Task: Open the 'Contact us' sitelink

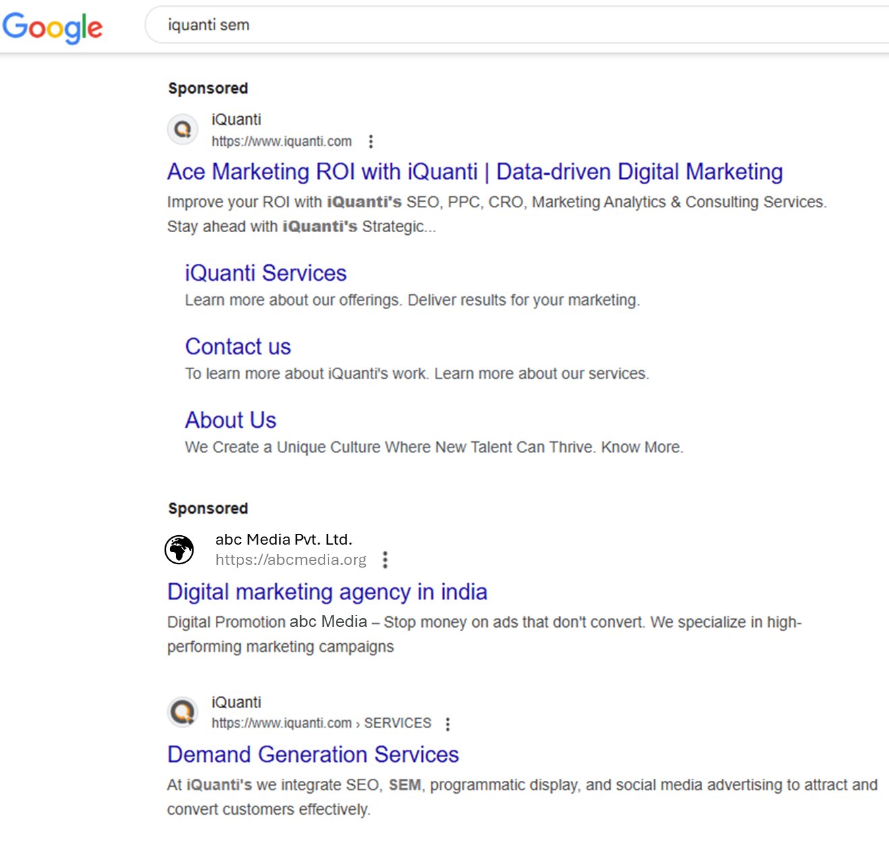Action: [x=238, y=346]
